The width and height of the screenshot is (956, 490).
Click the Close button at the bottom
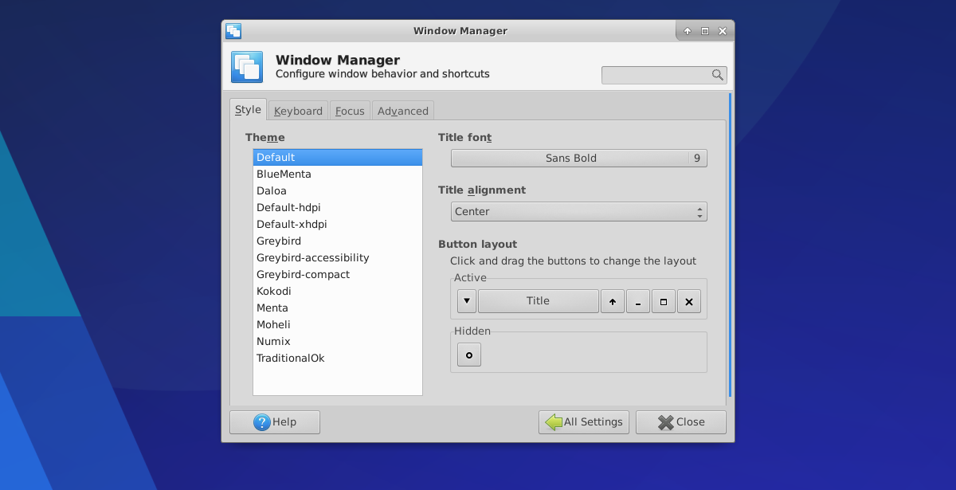[x=680, y=422]
